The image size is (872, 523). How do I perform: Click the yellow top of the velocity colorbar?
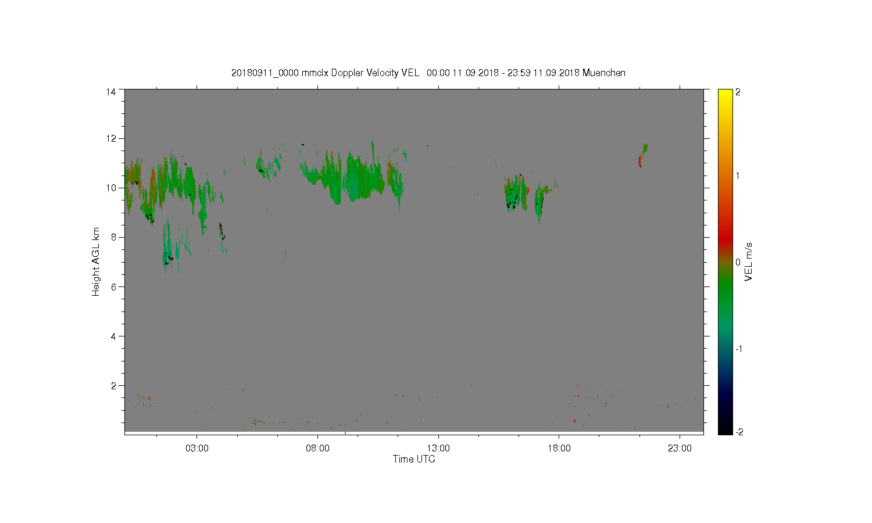(x=725, y=94)
